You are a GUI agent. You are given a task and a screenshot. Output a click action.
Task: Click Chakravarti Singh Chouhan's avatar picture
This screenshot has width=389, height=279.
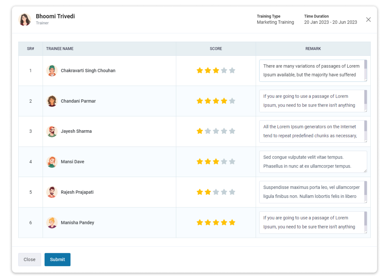[52, 70]
